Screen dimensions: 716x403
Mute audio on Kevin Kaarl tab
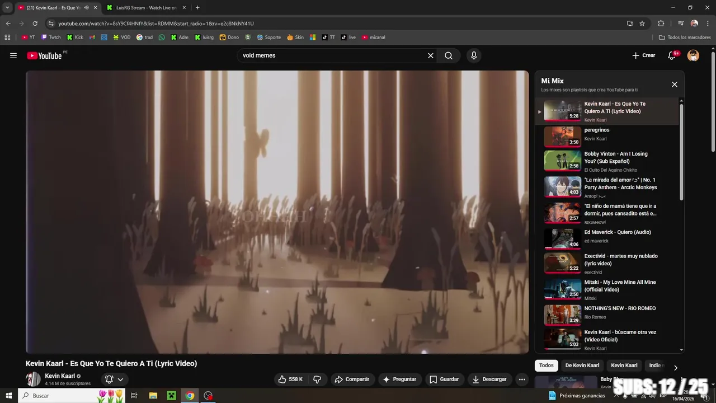pos(86,7)
